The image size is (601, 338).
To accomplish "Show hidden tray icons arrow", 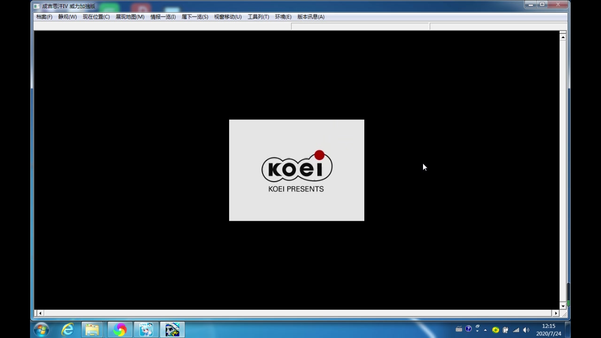I will (485, 330).
